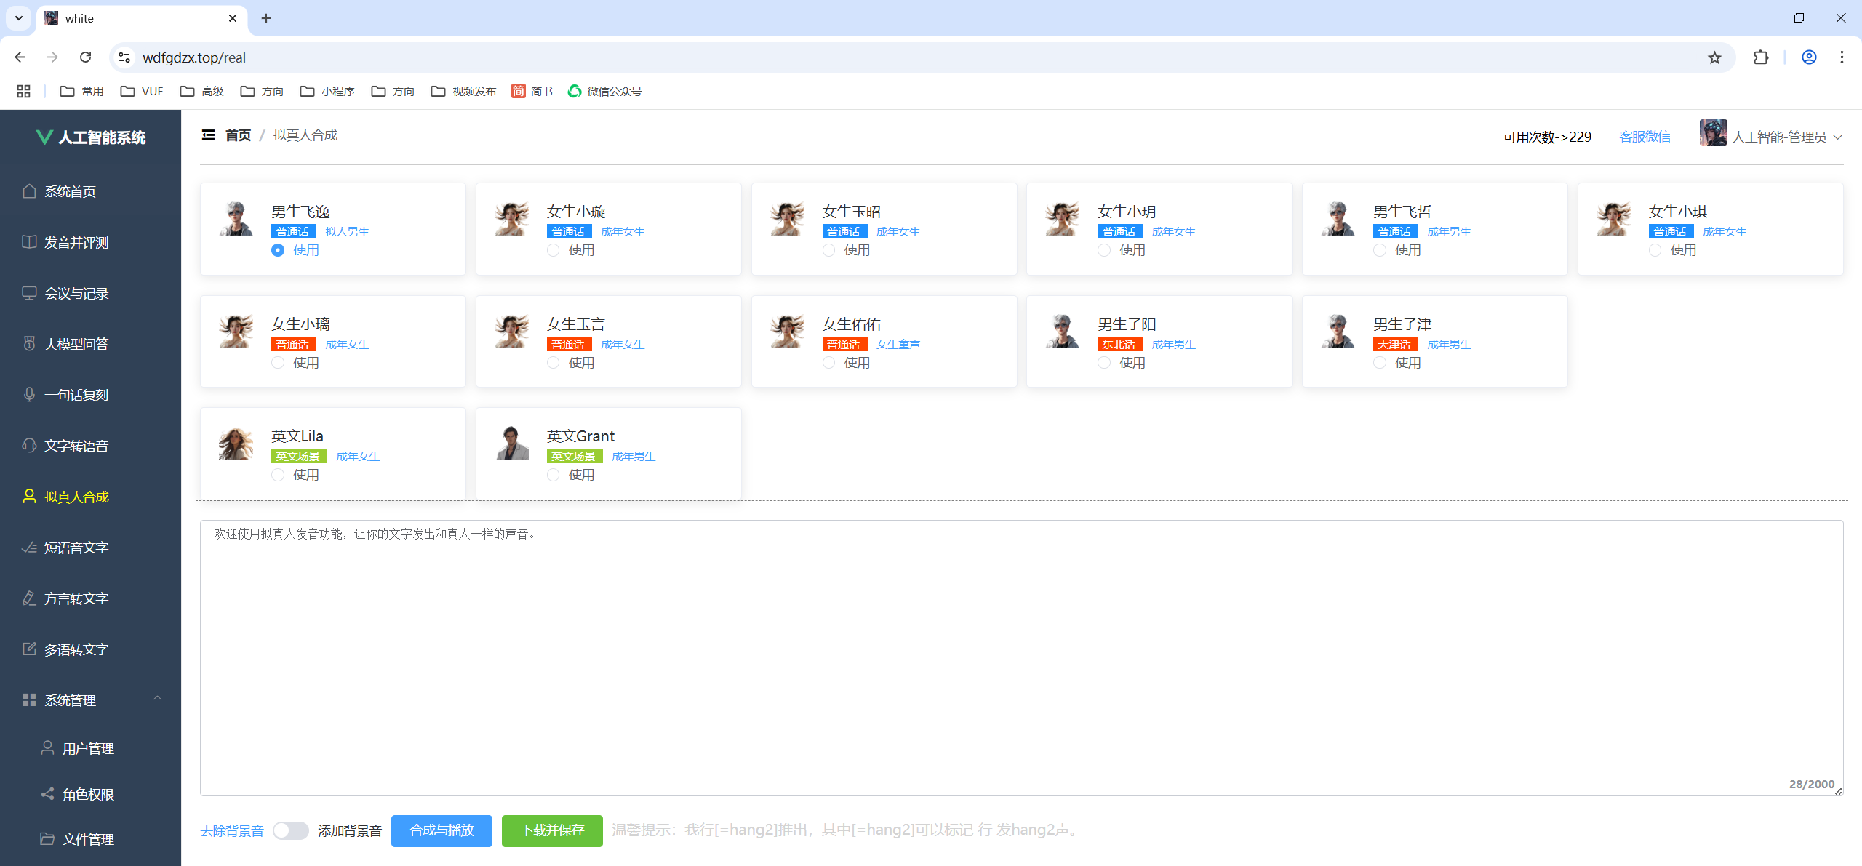
Task: Open the 微信公众号 bookmark
Action: click(604, 91)
